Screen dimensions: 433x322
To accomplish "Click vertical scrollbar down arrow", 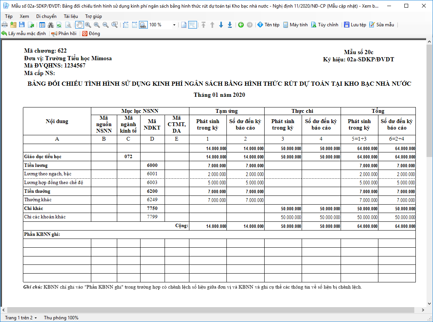I will click(429, 304).
